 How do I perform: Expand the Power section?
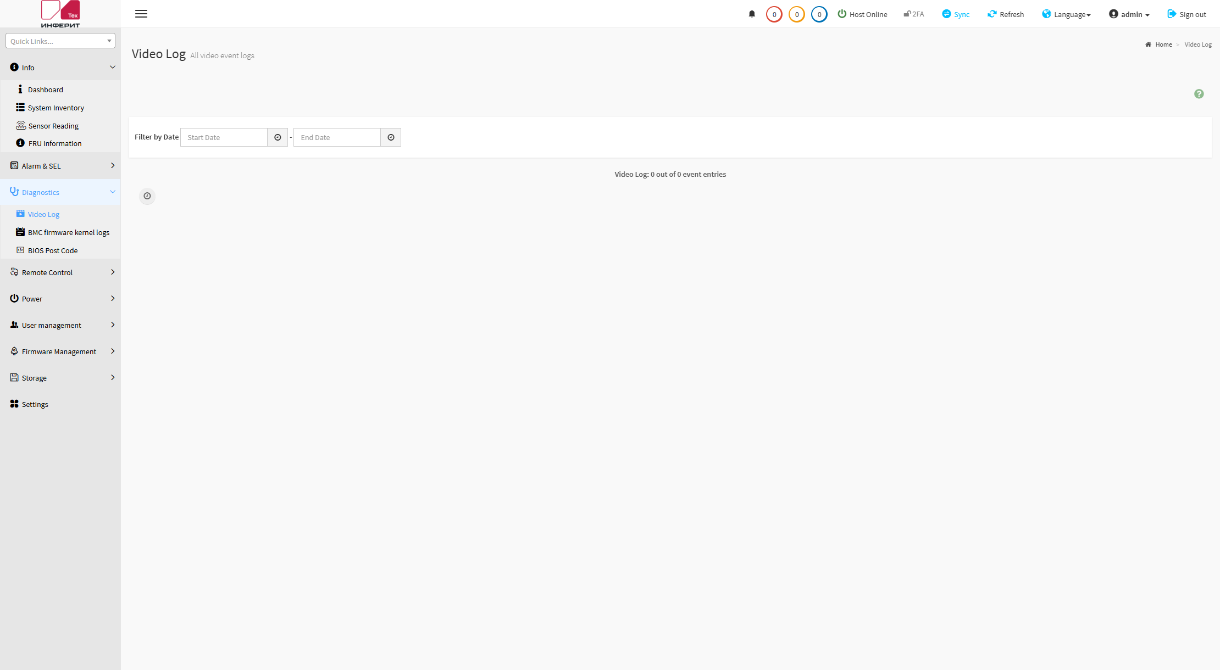(60, 299)
